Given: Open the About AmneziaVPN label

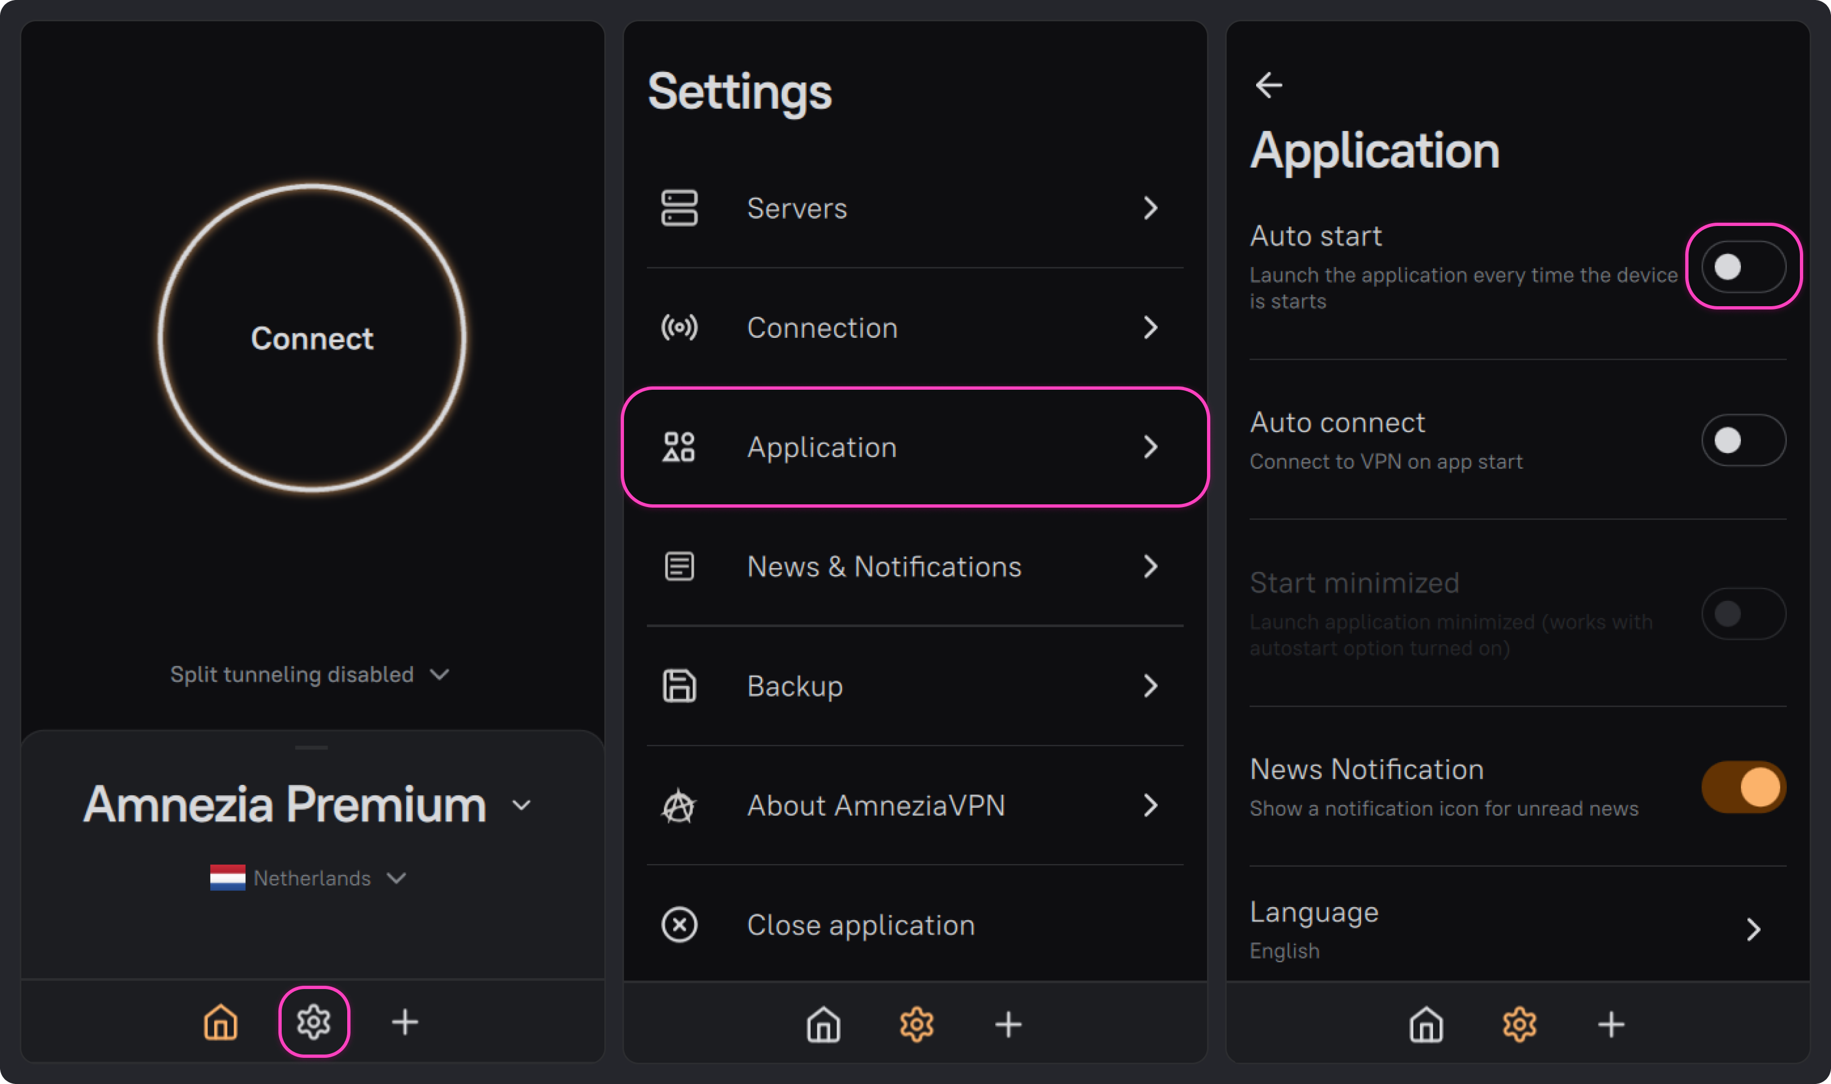Looking at the screenshot, I should (x=876, y=805).
